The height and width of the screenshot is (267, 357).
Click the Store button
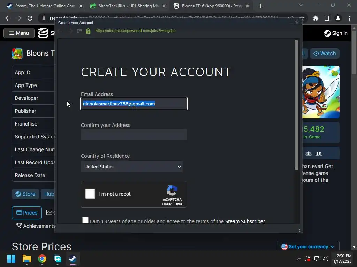click(25, 194)
